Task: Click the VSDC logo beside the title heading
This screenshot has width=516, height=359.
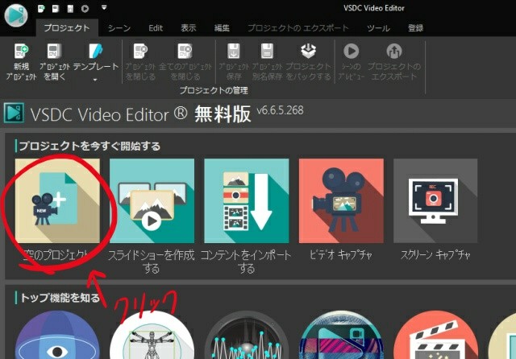Action: point(14,113)
